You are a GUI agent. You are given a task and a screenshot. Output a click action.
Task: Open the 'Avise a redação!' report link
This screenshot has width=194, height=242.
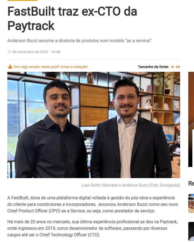point(74,67)
